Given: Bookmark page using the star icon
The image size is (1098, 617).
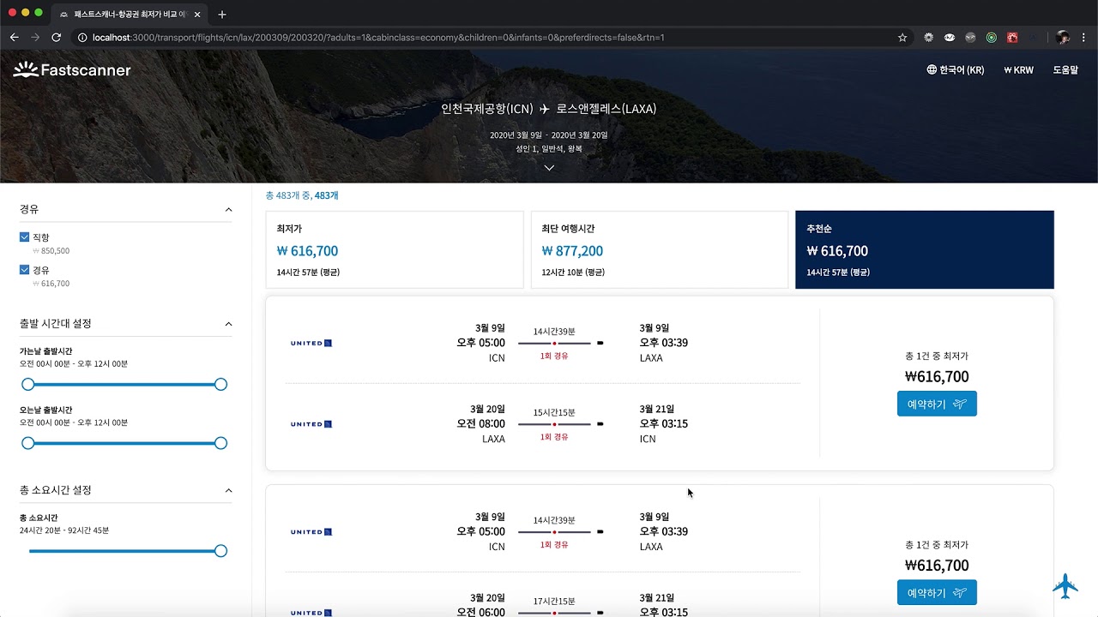Looking at the screenshot, I should point(902,38).
